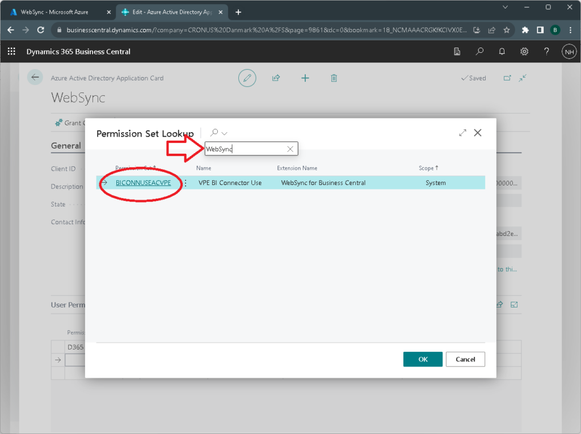Open a new browser tab
The image size is (581, 434).
[238, 12]
